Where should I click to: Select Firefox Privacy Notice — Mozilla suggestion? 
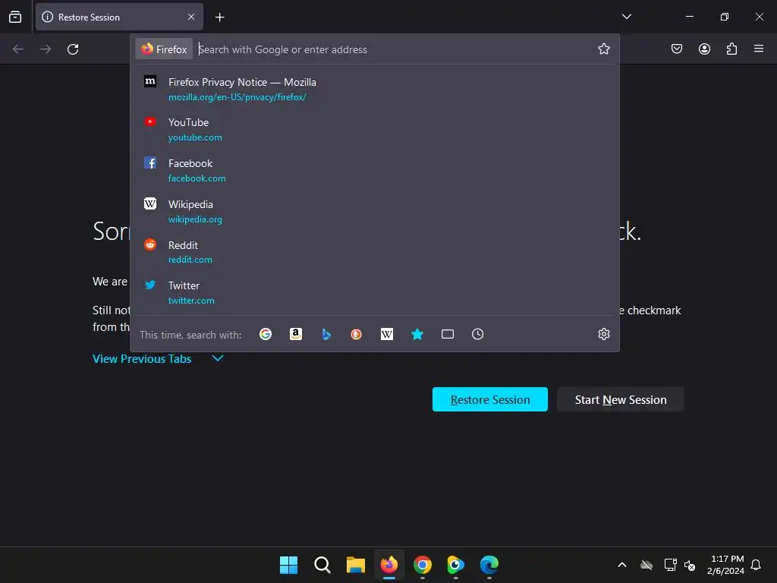[375, 90]
